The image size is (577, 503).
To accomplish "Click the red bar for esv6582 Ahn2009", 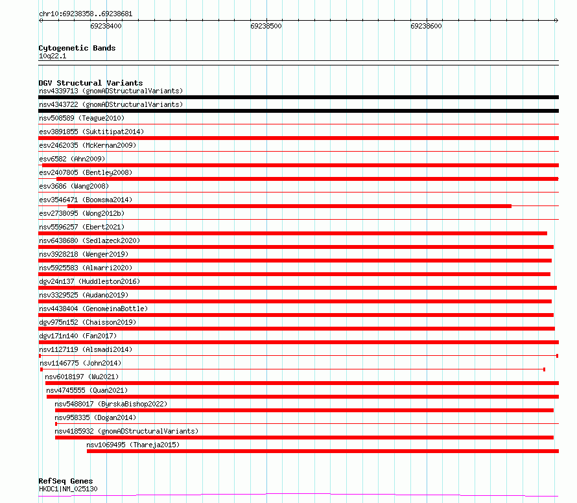I will coord(300,165).
